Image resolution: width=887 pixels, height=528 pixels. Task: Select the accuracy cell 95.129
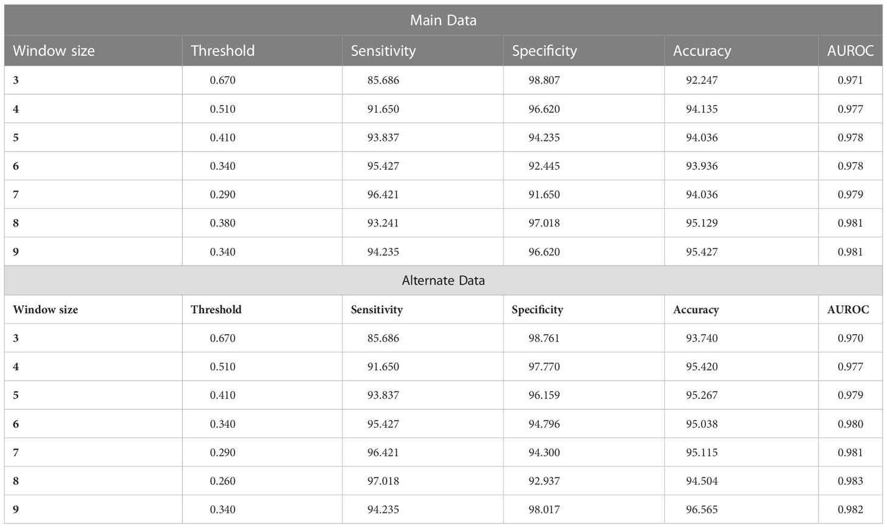702,223
